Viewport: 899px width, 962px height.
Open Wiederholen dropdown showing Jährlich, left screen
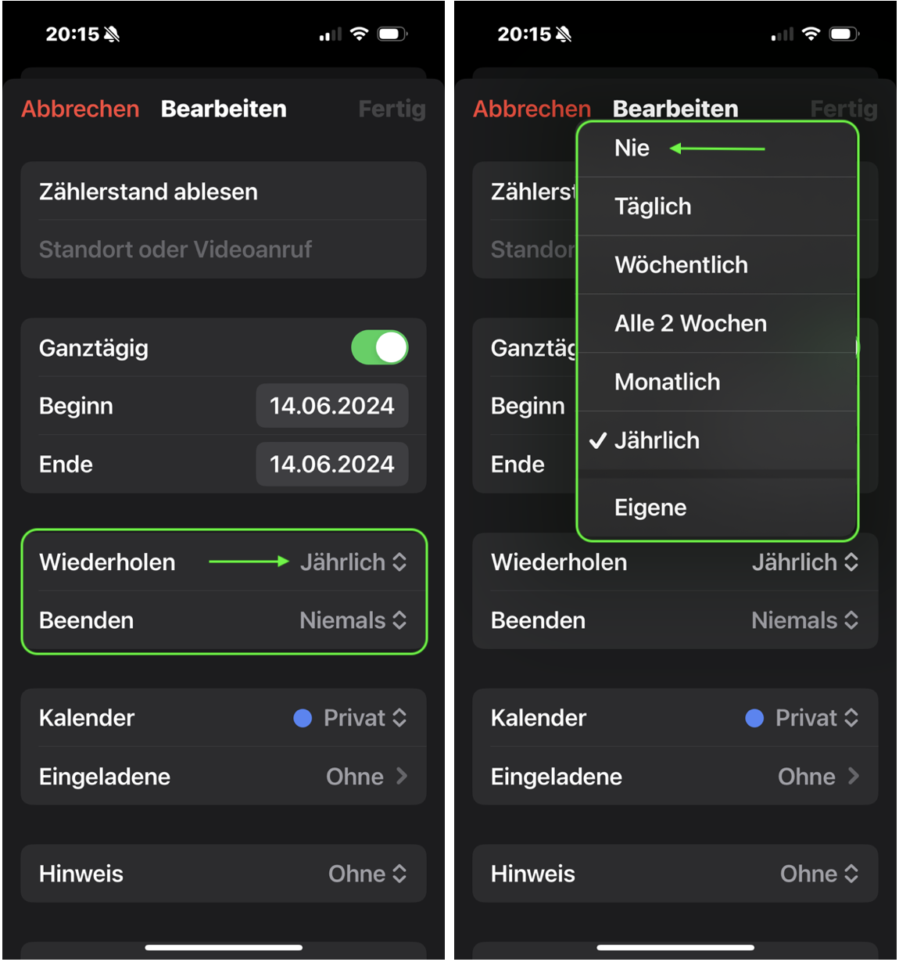tap(353, 562)
